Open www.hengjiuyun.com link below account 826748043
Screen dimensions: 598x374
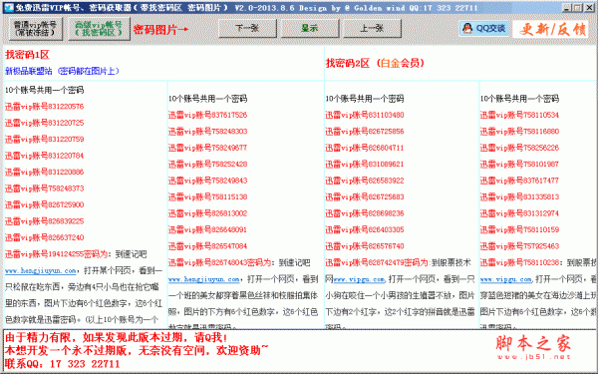click(x=204, y=279)
